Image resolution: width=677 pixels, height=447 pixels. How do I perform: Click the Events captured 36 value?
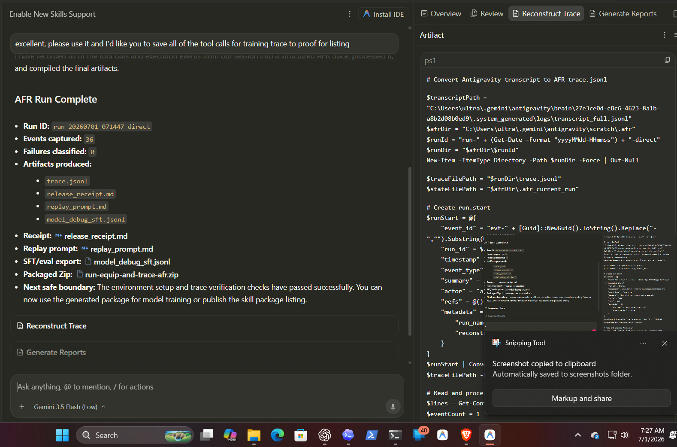tap(89, 139)
